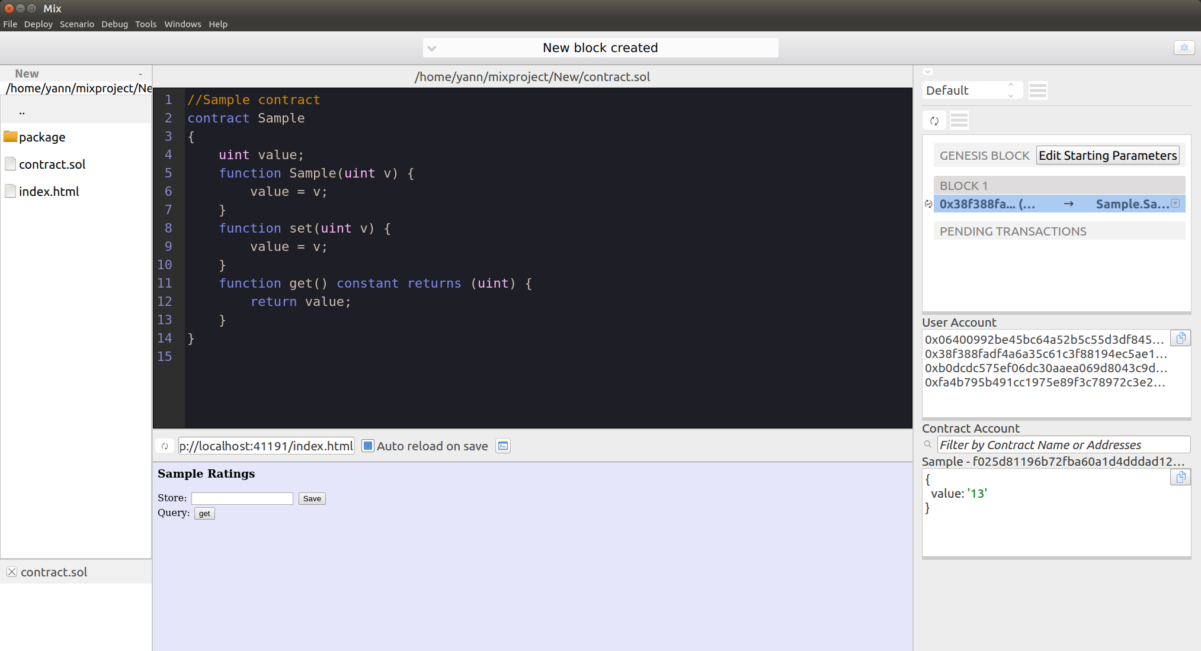
Task: Click the bug icon at top right
Action: point(1184,48)
